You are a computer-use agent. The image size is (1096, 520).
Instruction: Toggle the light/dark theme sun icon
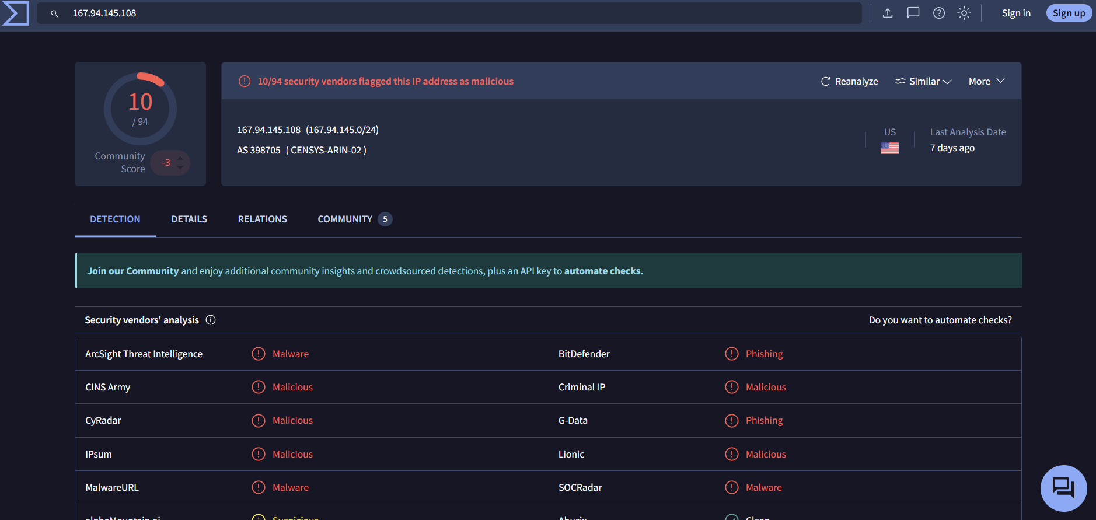click(964, 13)
